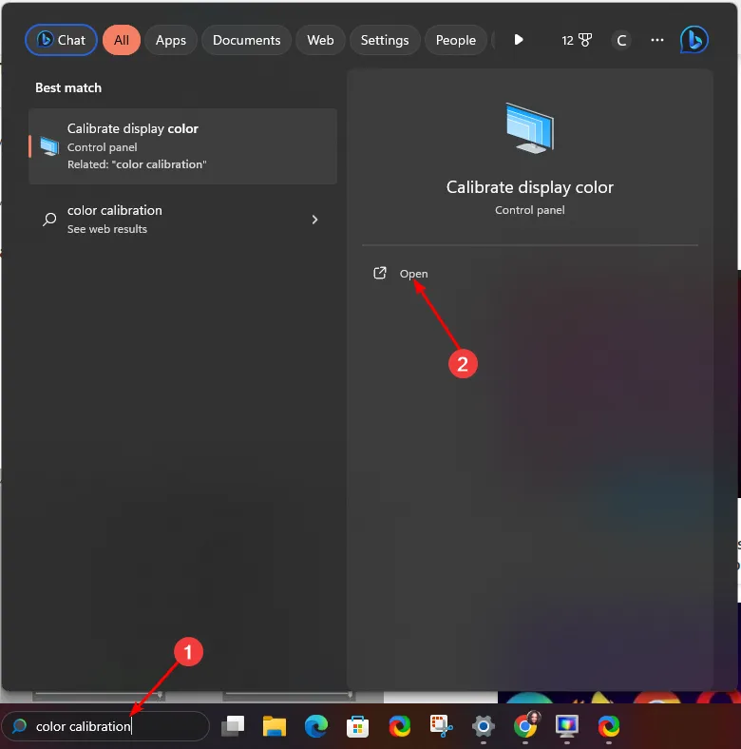Click the large monitor icon in preview pane
The height and width of the screenshot is (749, 741).
530,128
